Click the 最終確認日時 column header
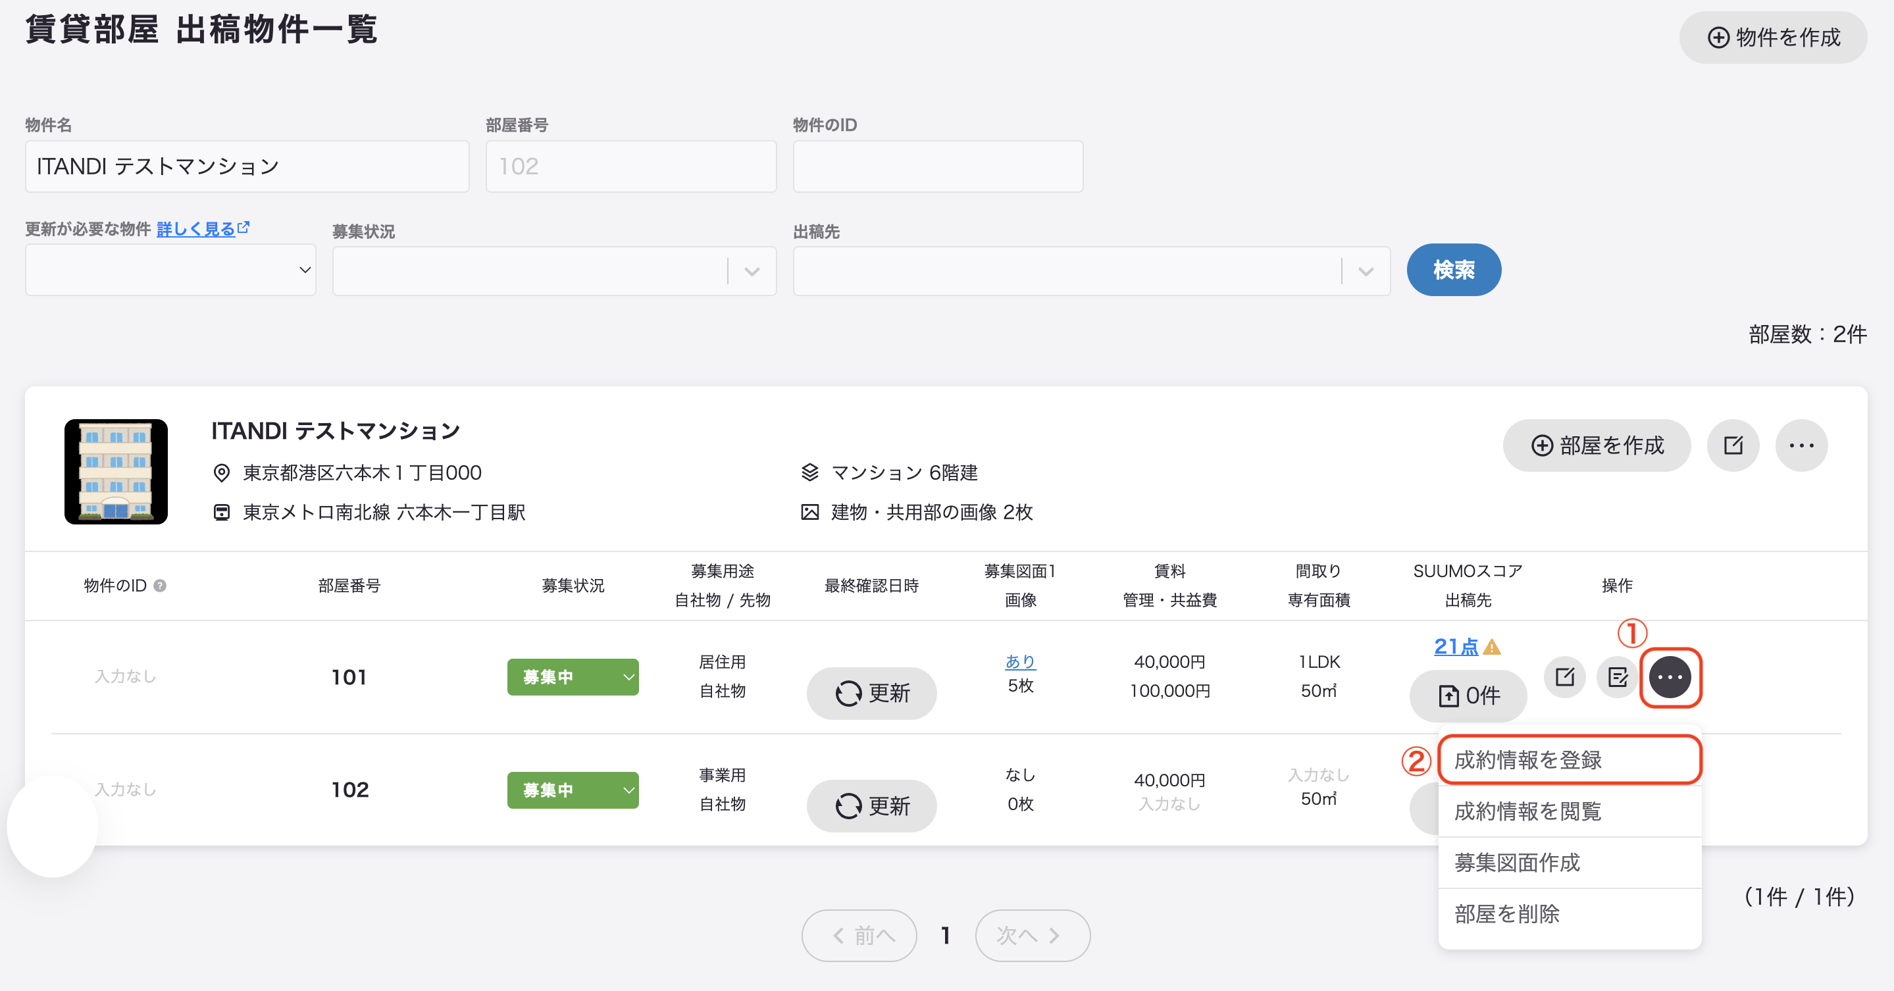The image size is (1894, 991). tap(871, 586)
